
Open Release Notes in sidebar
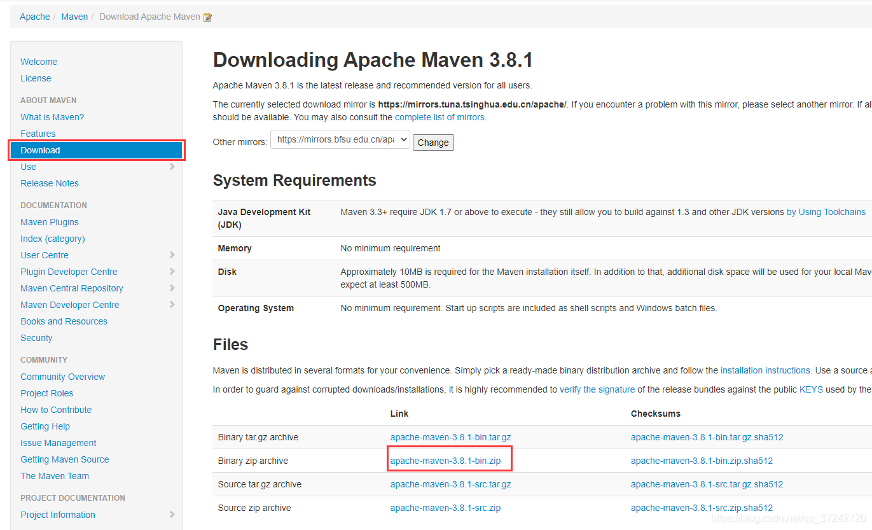tap(50, 183)
